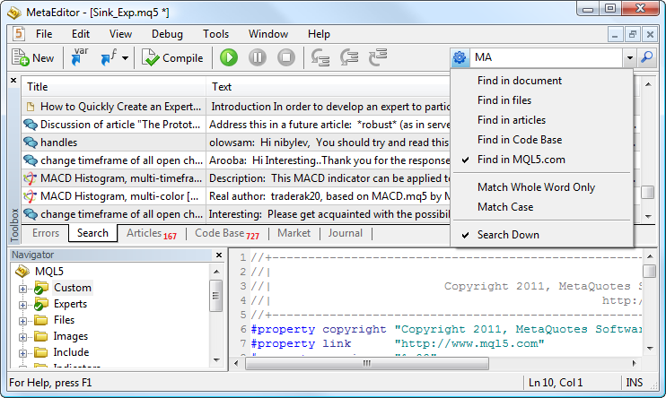Switch to the Journal tab
Viewport: 666px width, 398px height.
click(345, 233)
